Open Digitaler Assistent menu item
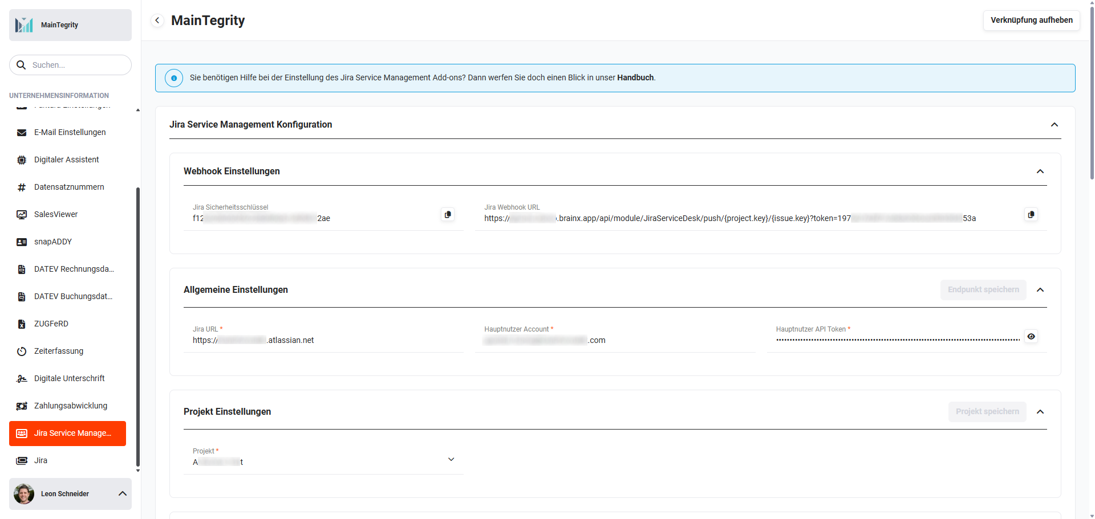Screen dimensions: 1095x519 67,160
